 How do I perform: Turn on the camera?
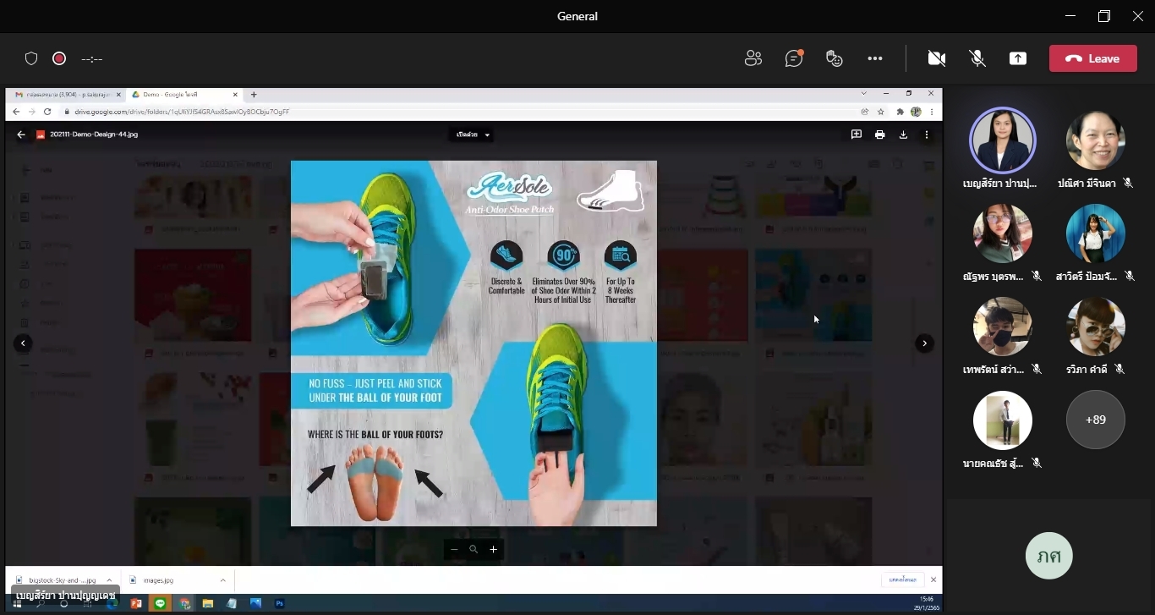pos(936,58)
